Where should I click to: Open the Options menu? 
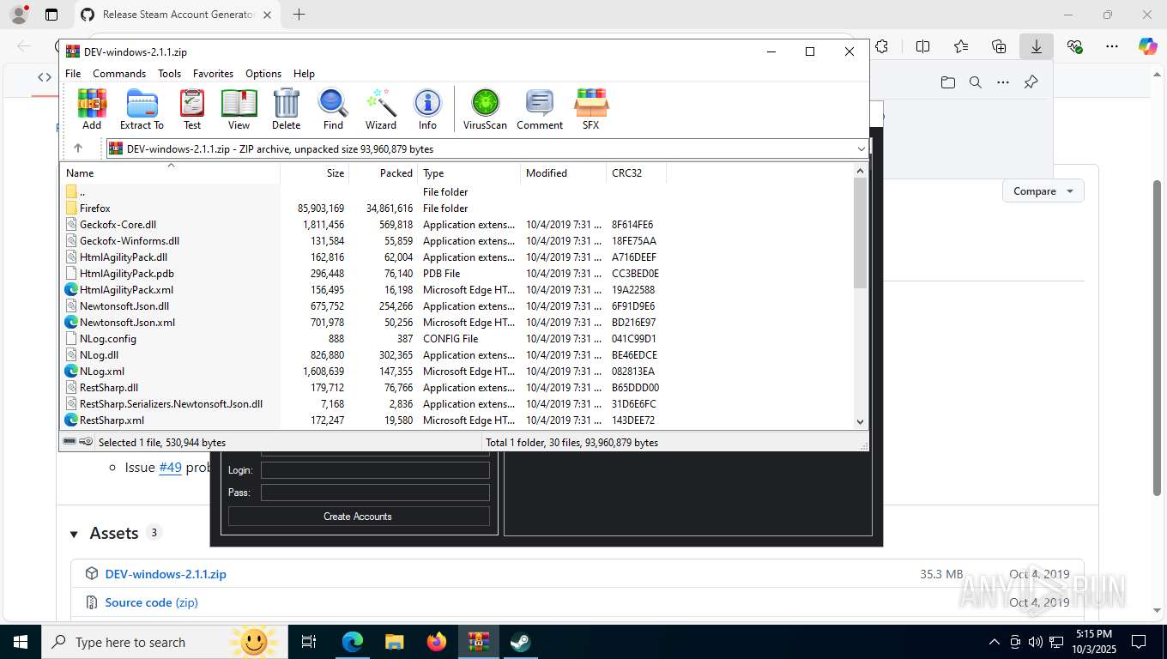click(263, 74)
